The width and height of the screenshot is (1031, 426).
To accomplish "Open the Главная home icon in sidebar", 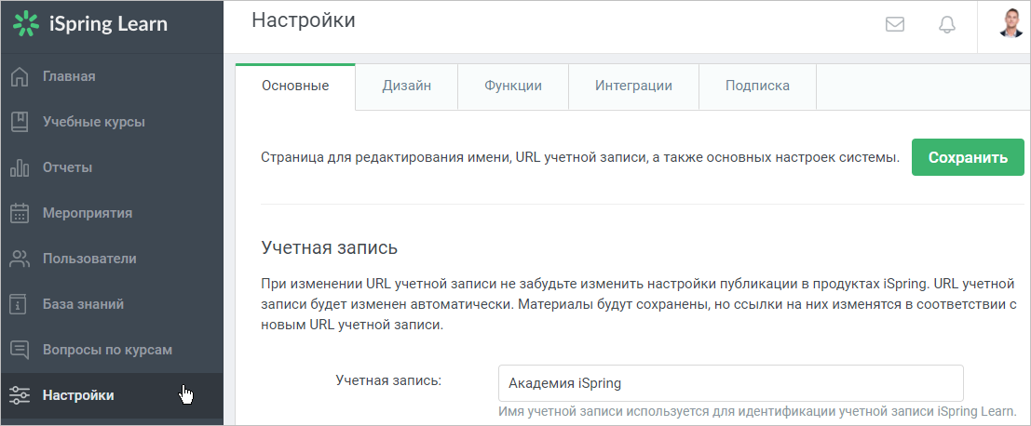I will click(20, 76).
